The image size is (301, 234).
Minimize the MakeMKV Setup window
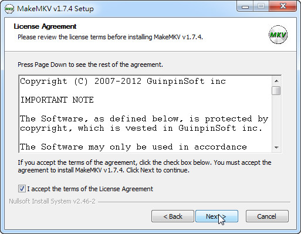coord(245,6)
